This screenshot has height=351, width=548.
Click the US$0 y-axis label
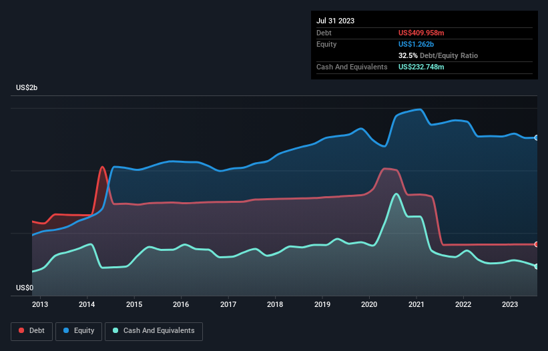pos(25,288)
